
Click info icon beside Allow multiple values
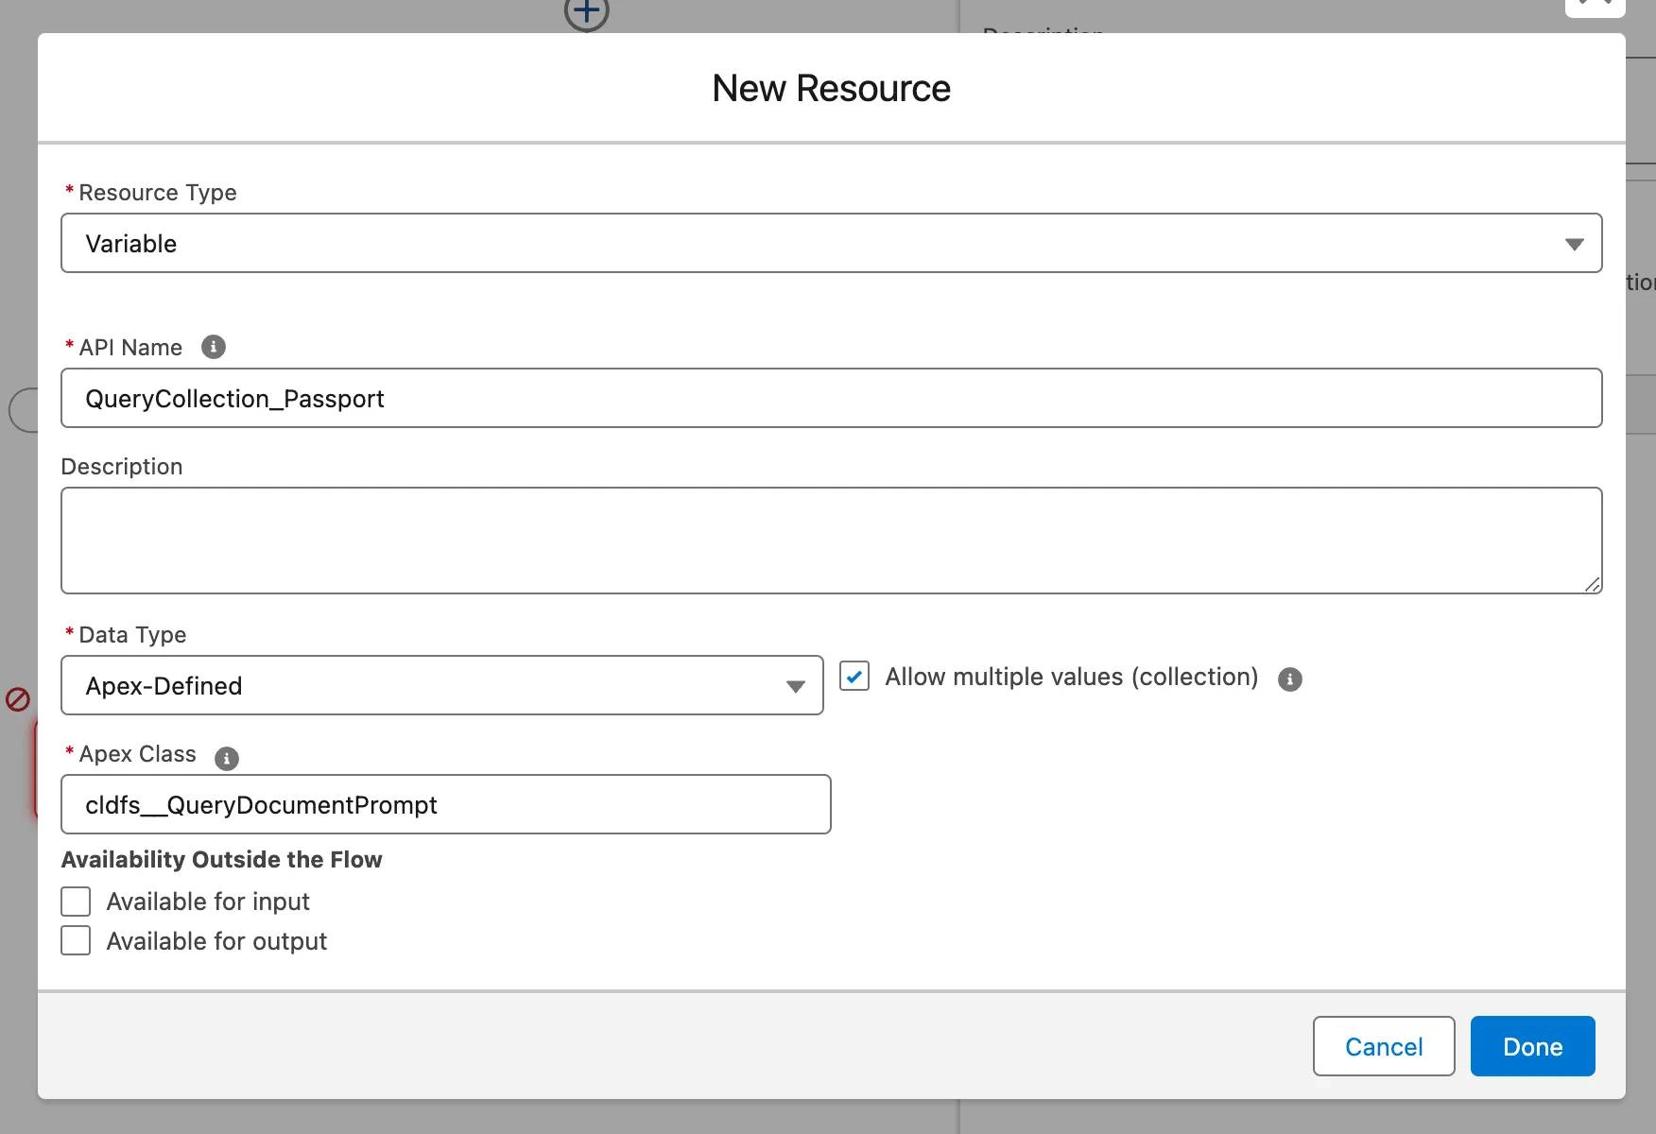point(1289,679)
